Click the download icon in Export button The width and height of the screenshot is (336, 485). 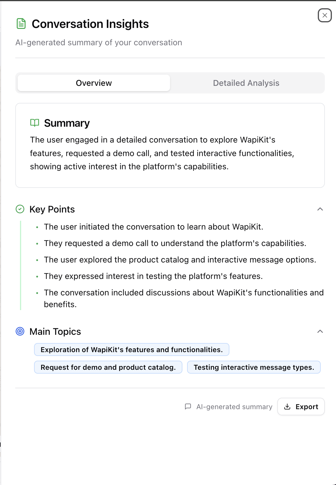(x=287, y=407)
